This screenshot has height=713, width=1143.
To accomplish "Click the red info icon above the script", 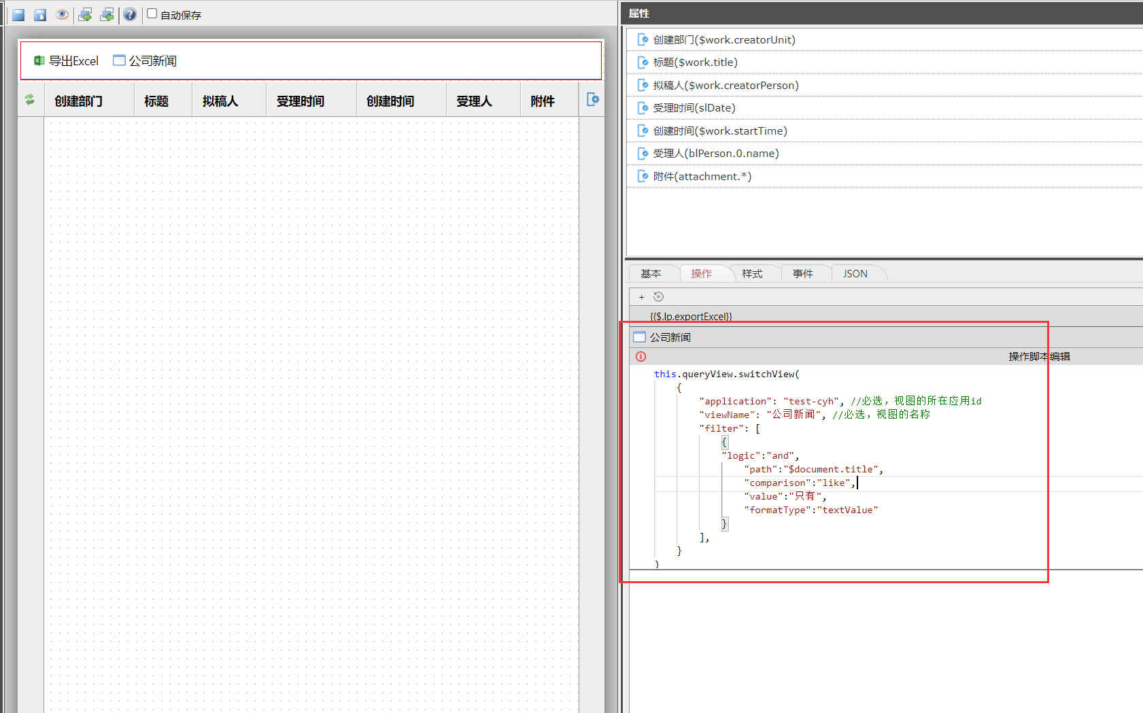I will point(641,357).
